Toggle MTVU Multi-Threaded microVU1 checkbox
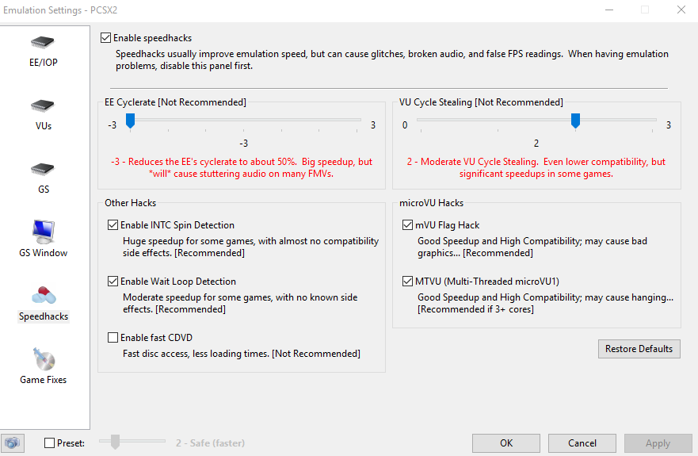This screenshot has height=456, width=698. [407, 282]
